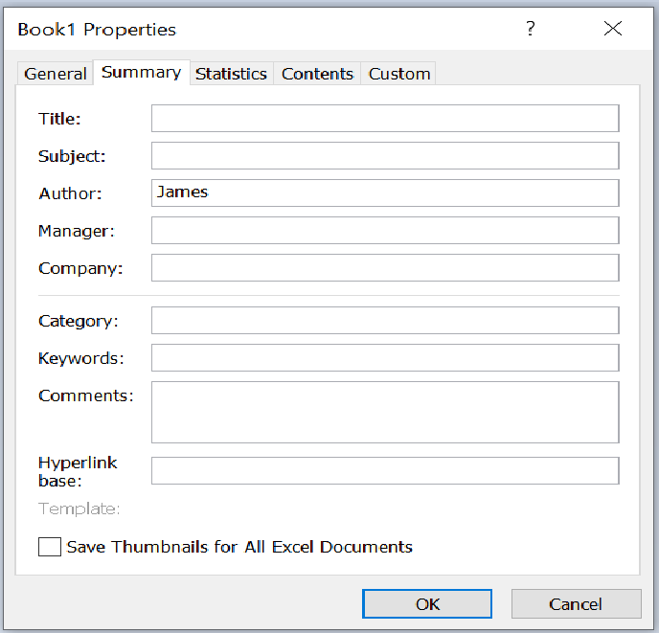Click the Title input field
The height and width of the screenshot is (633, 659).
click(x=385, y=119)
